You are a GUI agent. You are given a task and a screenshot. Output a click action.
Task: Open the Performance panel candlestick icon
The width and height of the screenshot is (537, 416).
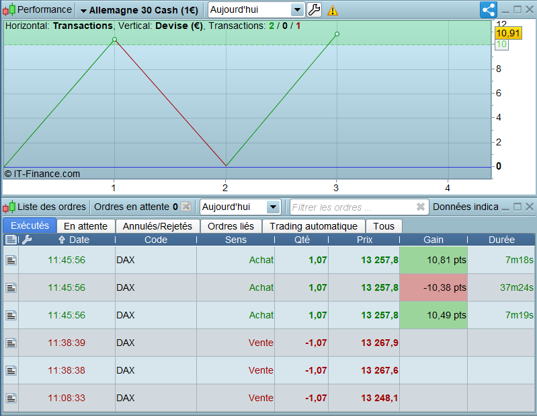coord(9,9)
